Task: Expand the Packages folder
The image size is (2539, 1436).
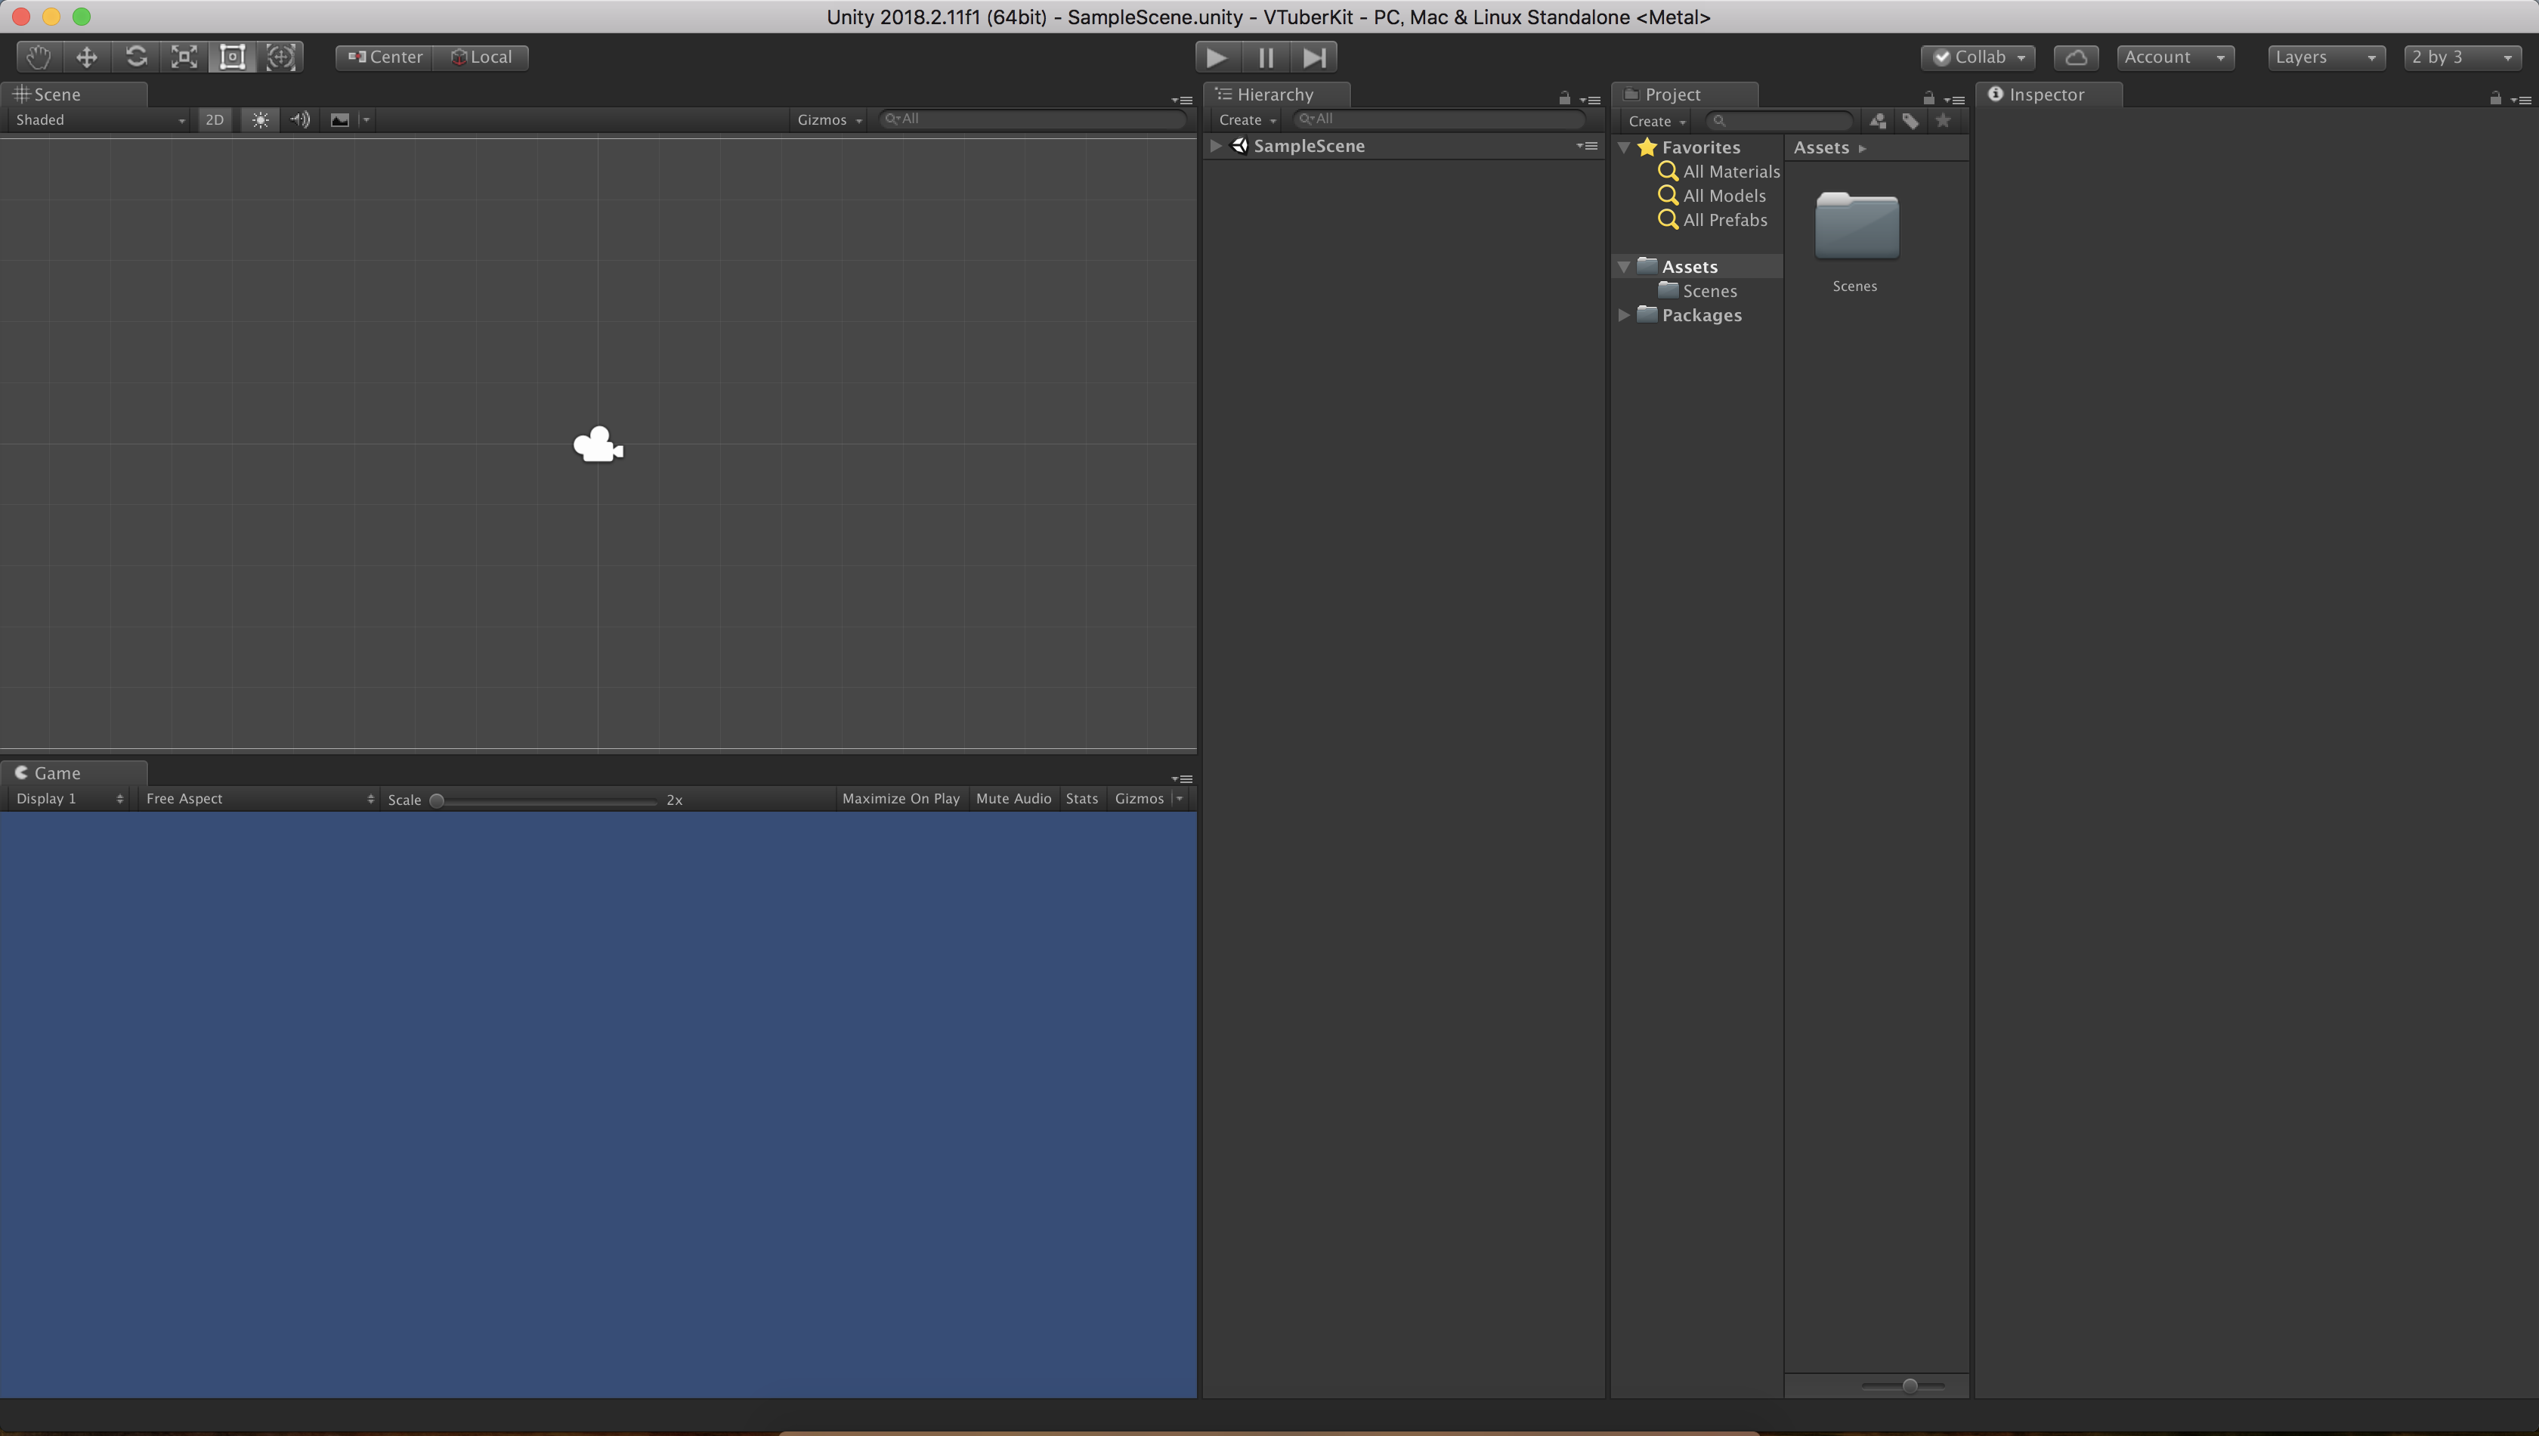Action: click(x=1624, y=316)
